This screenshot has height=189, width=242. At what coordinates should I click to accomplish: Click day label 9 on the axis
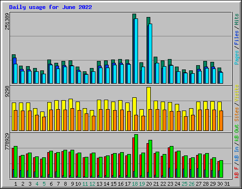[x=72, y=184]
